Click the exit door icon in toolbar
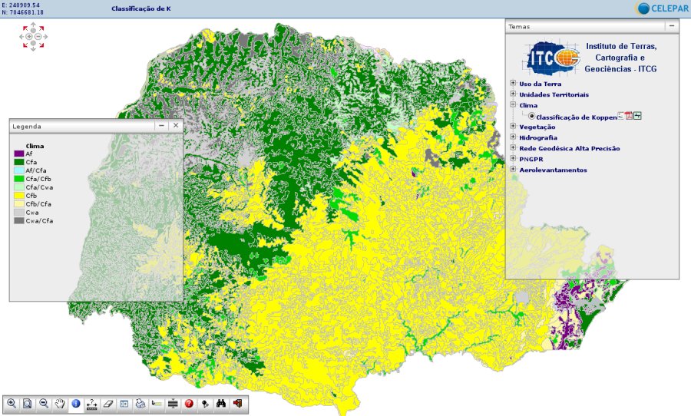The height and width of the screenshot is (416, 691). (x=237, y=403)
